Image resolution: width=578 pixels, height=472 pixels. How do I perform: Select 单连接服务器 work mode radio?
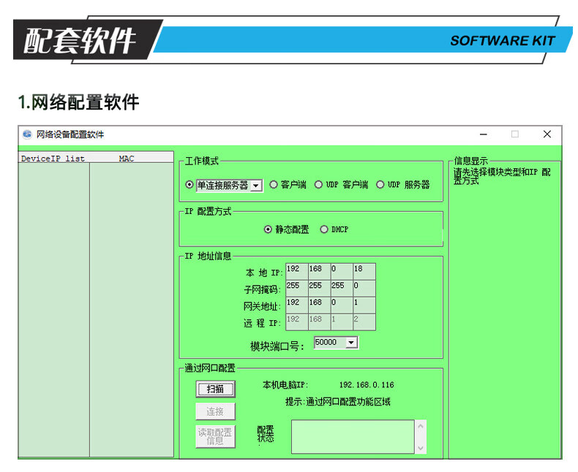coord(189,184)
